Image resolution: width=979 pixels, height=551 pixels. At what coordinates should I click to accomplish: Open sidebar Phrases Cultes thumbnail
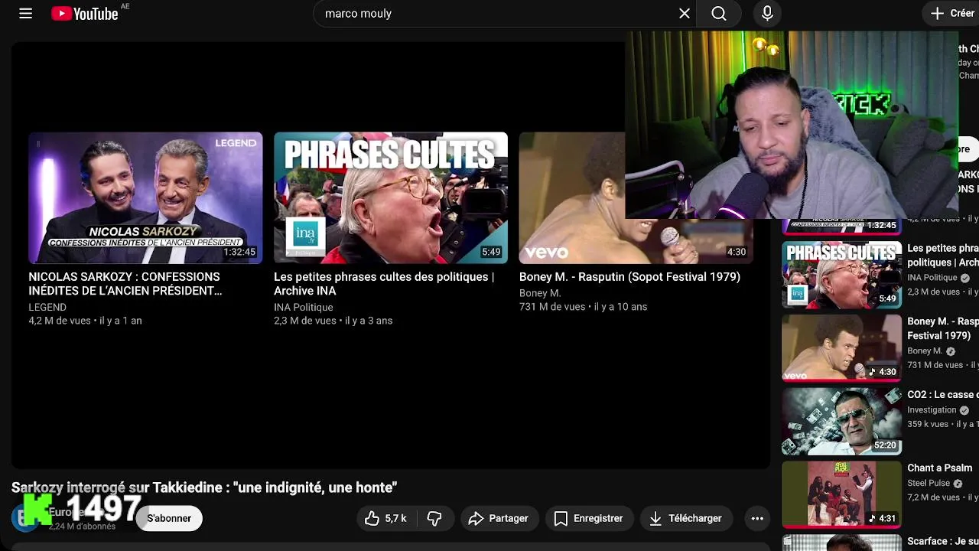[x=841, y=275]
